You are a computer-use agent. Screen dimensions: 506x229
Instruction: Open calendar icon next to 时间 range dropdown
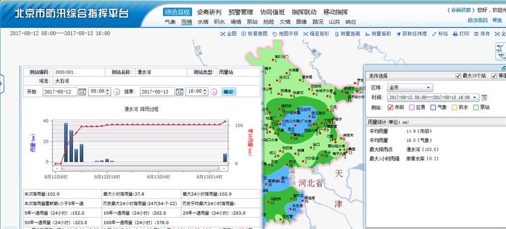(484, 97)
